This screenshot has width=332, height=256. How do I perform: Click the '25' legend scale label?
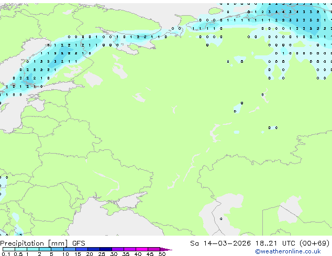(102, 254)
